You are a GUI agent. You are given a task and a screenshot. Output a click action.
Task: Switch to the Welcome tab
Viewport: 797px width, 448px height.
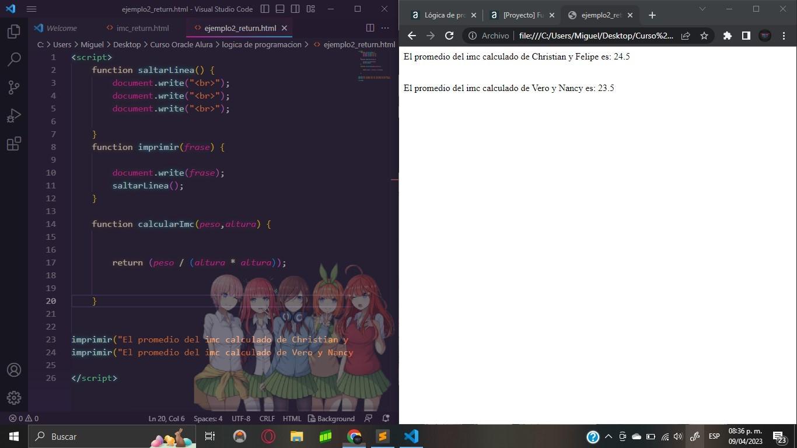click(x=62, y=28)
